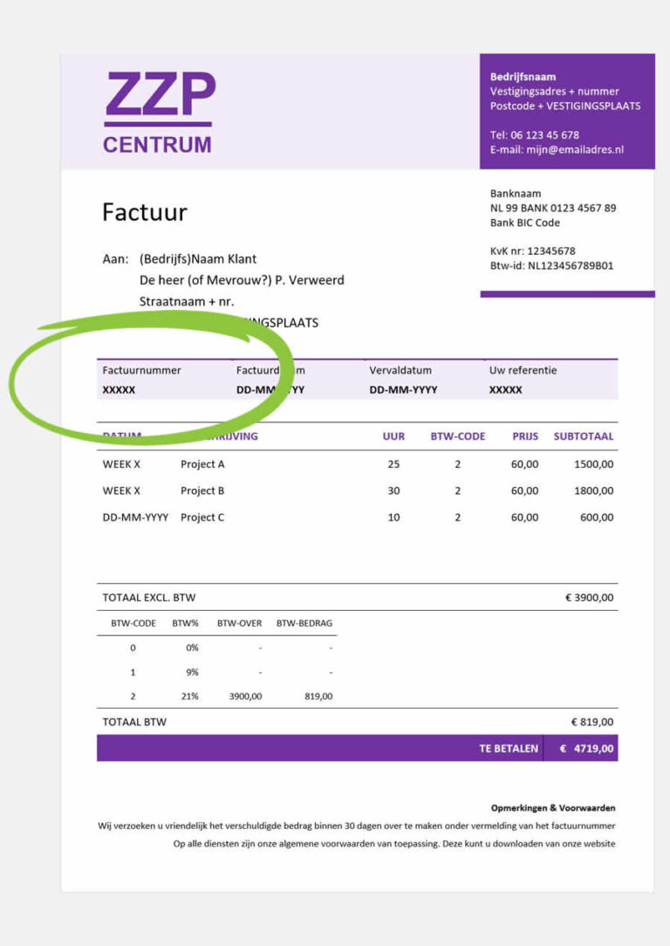This screenshot has height=946, width=670.
Task: Select the TOTAAL EXCL. BTW amount € 3900,00
Action: point(591,598)
